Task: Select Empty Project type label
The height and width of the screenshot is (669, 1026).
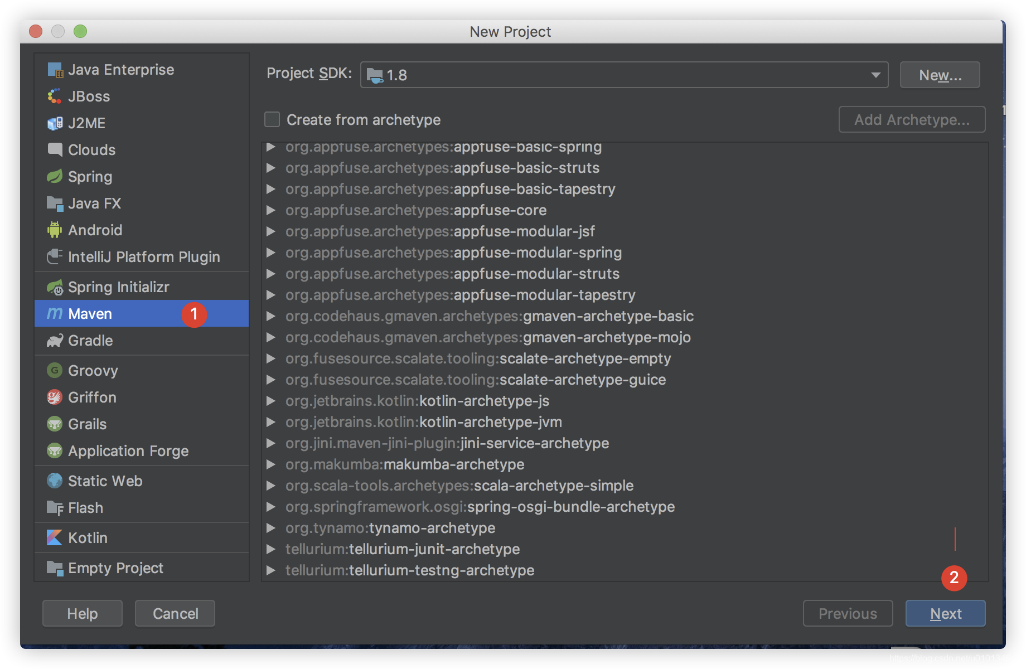Action: click(x=115, y=568)
